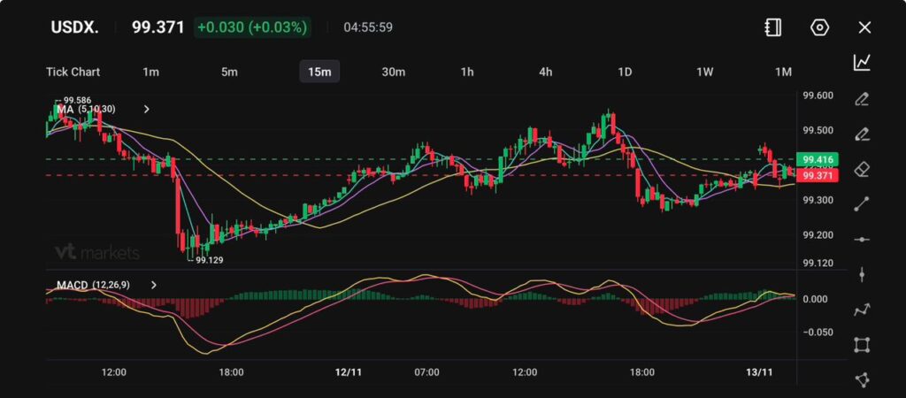Click the green 99.416 price label
This screenshot has width=906, height=398.
pyautogui.click(x=817, y=159)
